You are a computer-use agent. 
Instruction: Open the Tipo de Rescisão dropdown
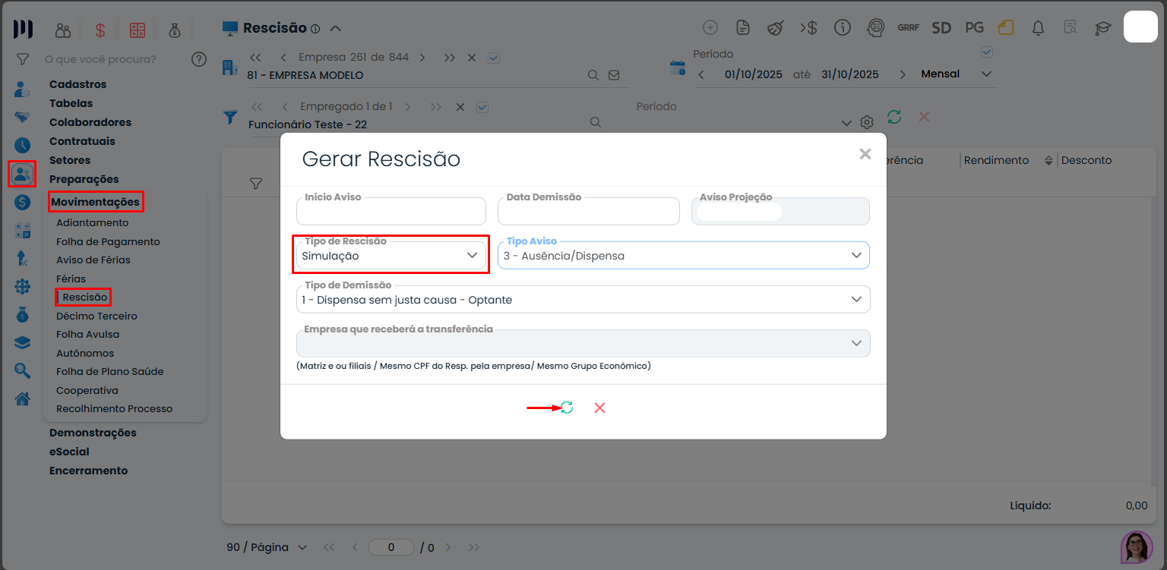point(391,256)
